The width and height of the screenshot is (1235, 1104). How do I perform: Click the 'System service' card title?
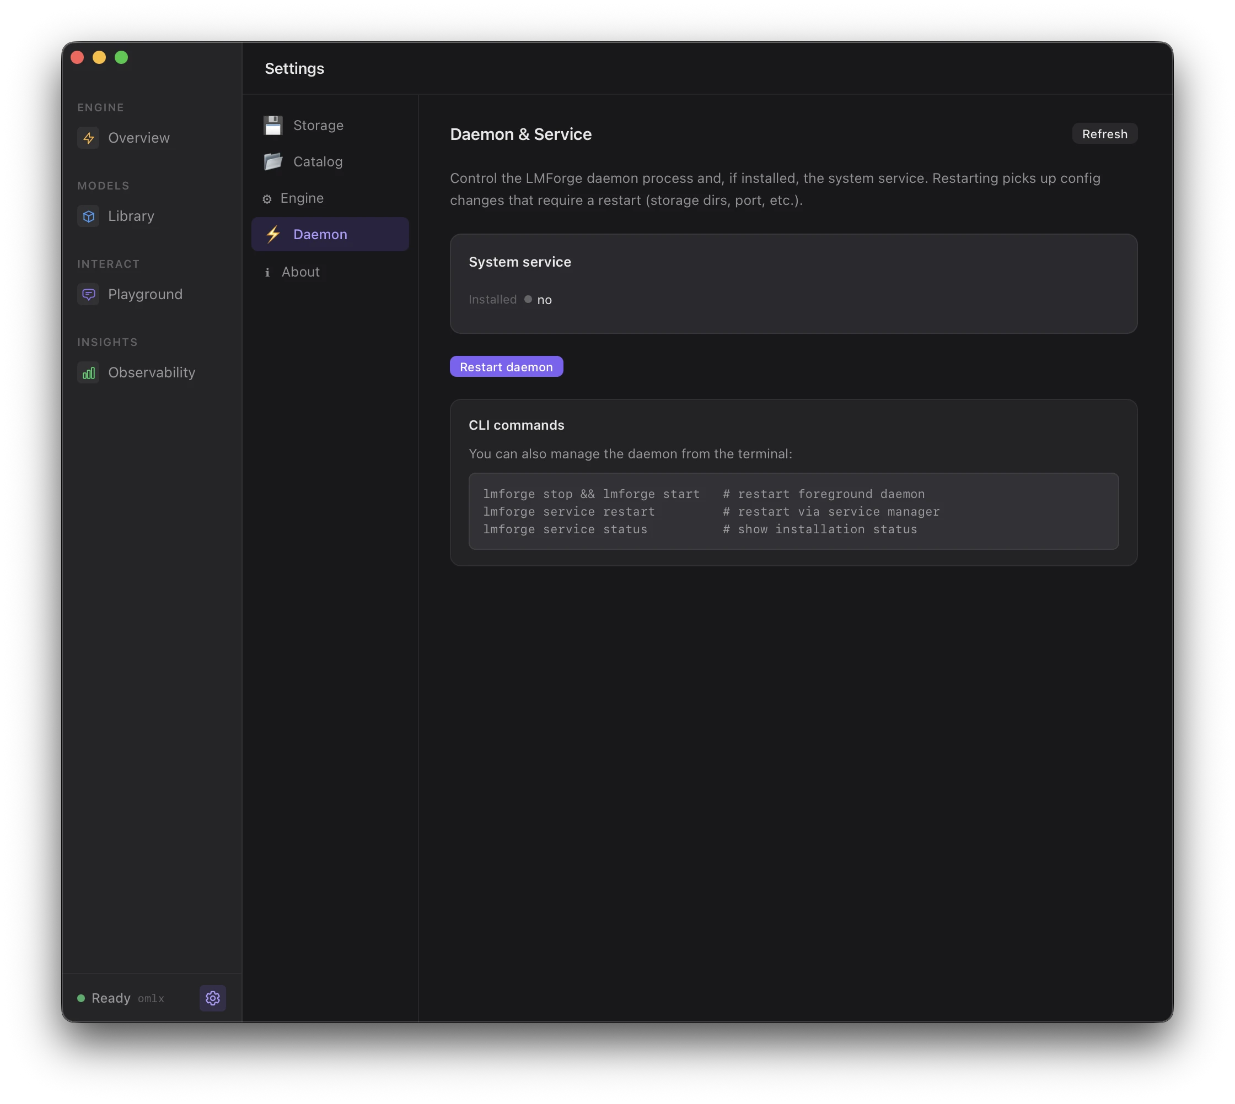(520, 262)
